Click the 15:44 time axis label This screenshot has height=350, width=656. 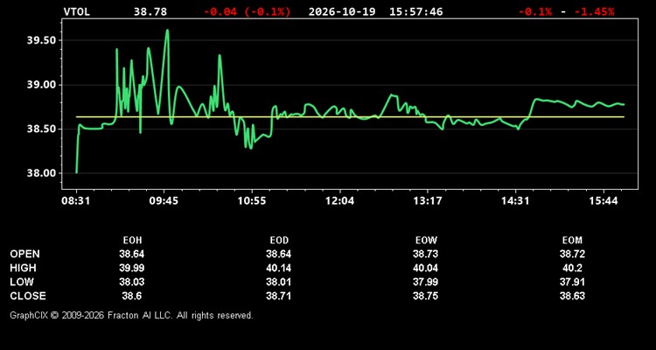(x=604, y=201)
